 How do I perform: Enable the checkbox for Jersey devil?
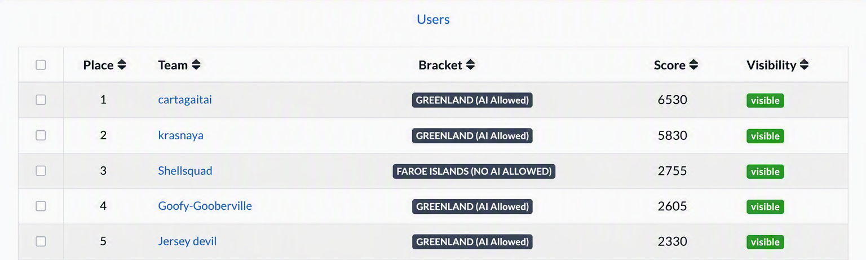pyautogui.click(x=41, y=241)
